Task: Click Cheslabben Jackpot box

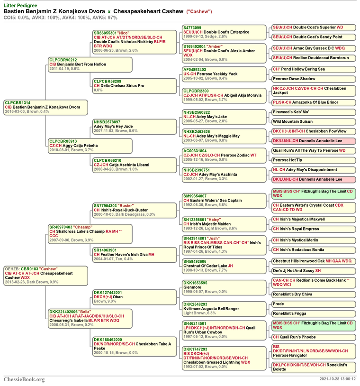Action: (314, 91)
